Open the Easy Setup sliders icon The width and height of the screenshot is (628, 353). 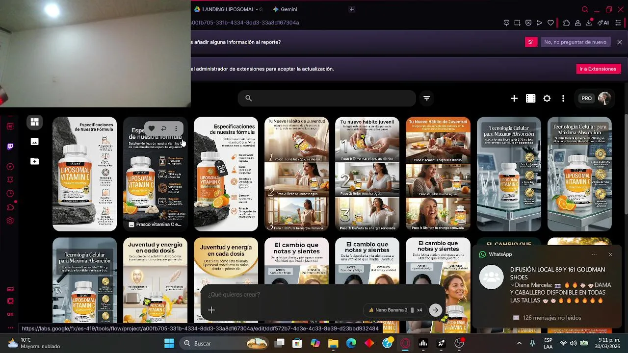pyautogui.click(x=618, y=23)
